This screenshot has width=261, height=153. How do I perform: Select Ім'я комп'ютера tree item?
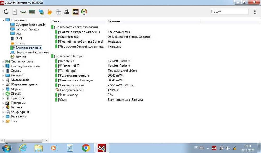click(27, 29)
